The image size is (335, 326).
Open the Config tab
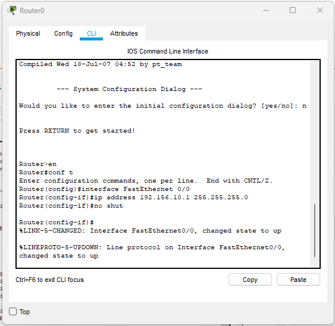tap(63, 33)
